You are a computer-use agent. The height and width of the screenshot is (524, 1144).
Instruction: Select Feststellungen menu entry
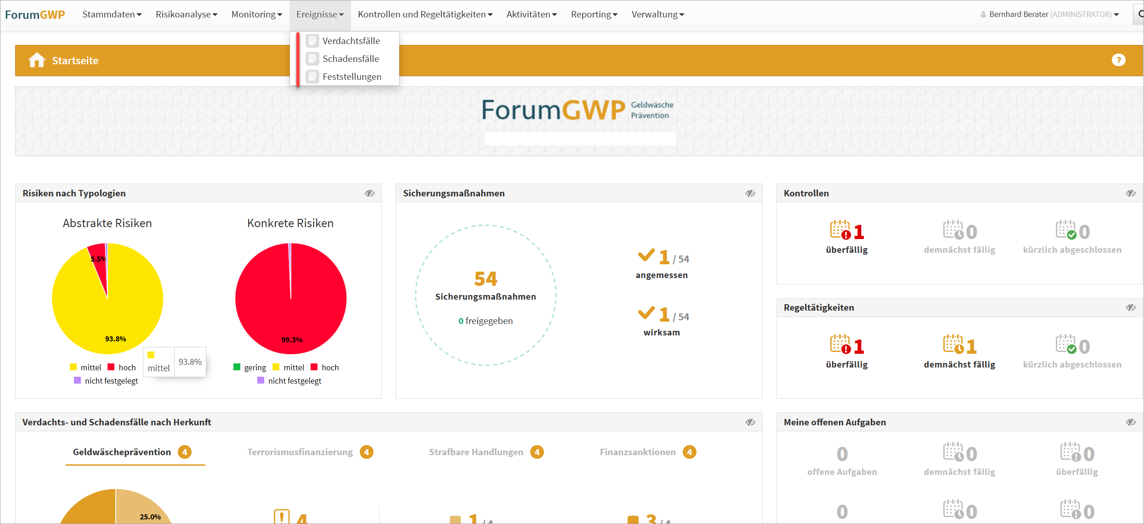tap(351, 77)
